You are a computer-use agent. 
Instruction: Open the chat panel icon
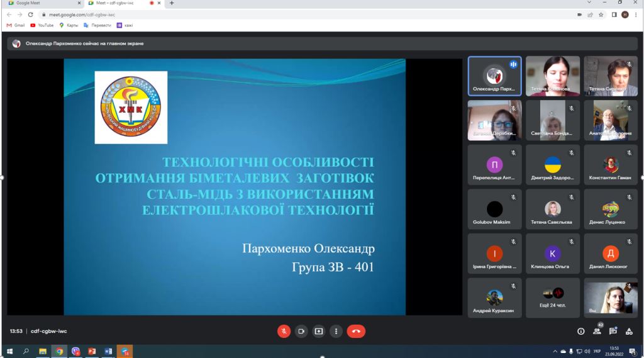(x=613, y=332)
